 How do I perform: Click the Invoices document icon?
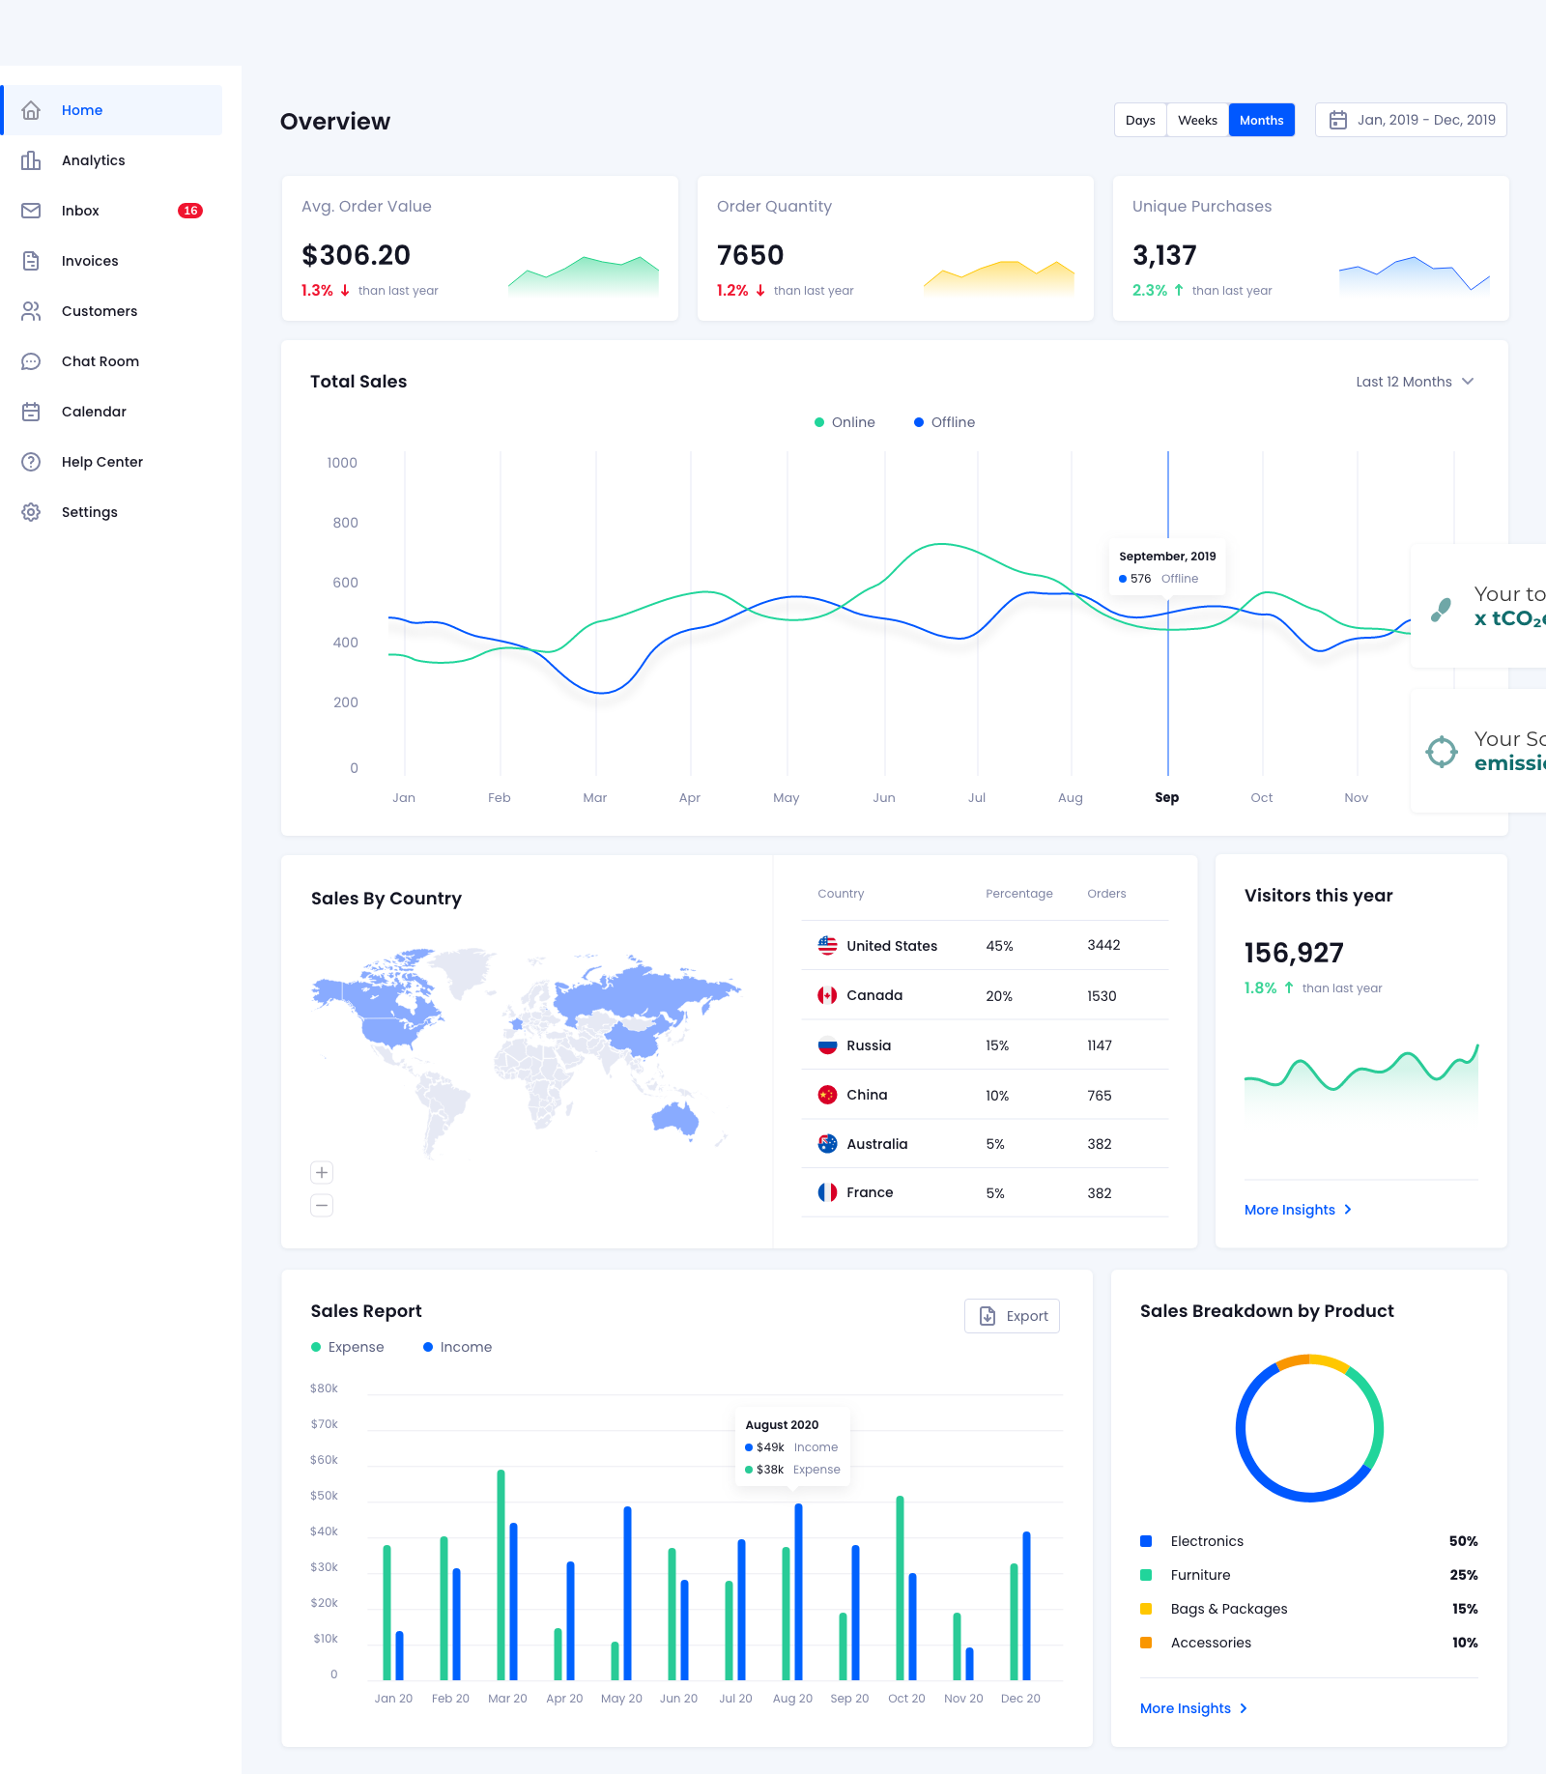tap(31, 261)
